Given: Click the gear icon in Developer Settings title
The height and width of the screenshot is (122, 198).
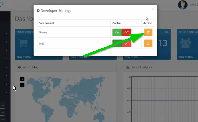Looking at the screenshot, I should pos(38,11).
